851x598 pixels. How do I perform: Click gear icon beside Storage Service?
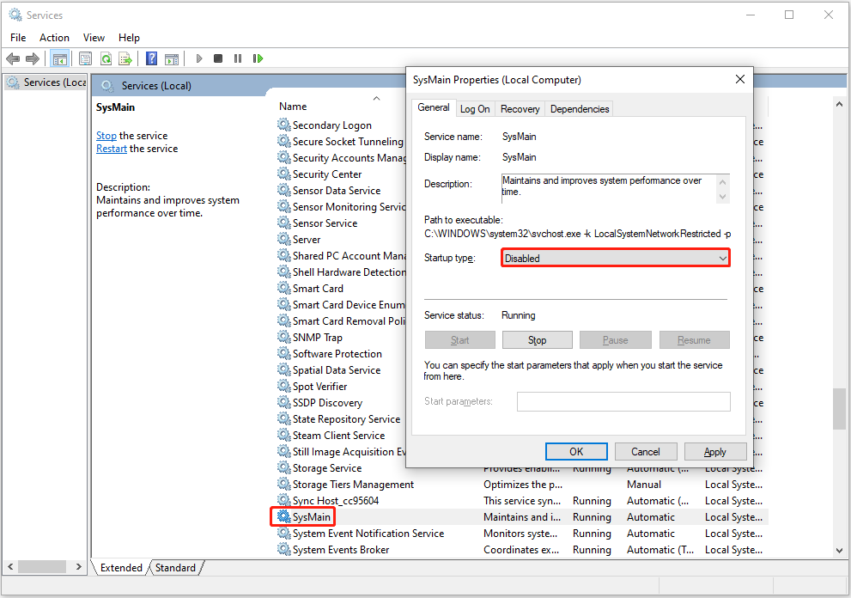pos(284,467)
